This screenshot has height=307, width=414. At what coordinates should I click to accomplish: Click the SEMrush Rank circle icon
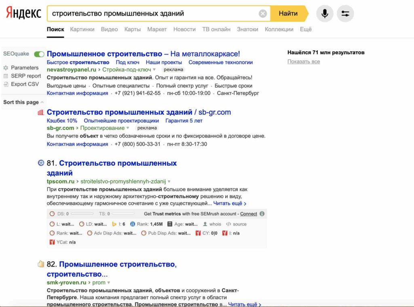(52, 233)
